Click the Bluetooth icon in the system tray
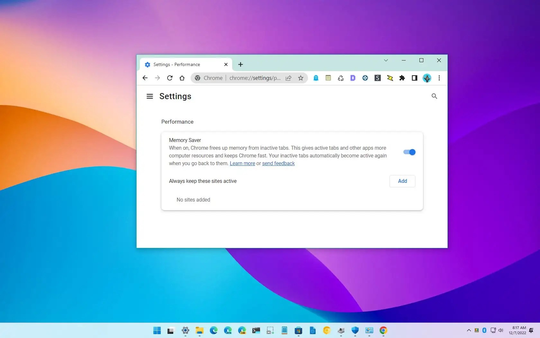 coord(484,330)
